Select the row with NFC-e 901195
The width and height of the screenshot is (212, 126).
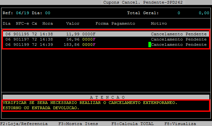coord(106,34)
